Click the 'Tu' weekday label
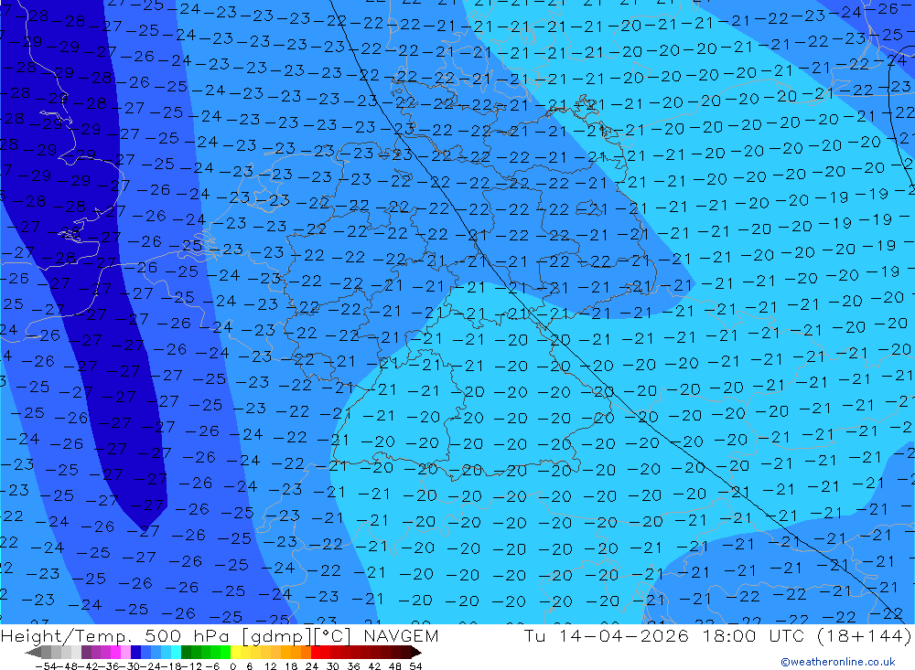This screenshot has height=670, width=915. [535, 635]
